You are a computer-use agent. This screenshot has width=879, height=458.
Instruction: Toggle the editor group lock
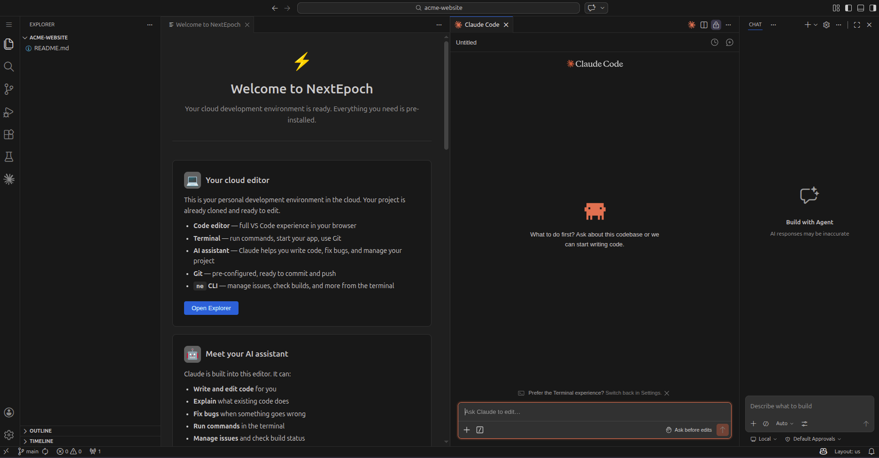point(716,25)
